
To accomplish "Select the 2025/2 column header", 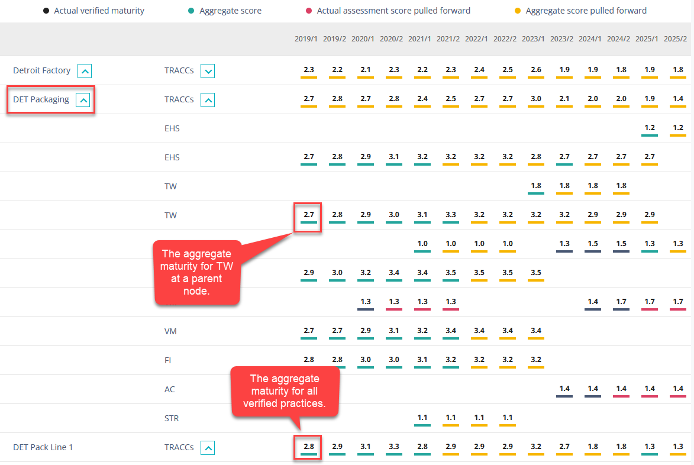I will 675,39.
